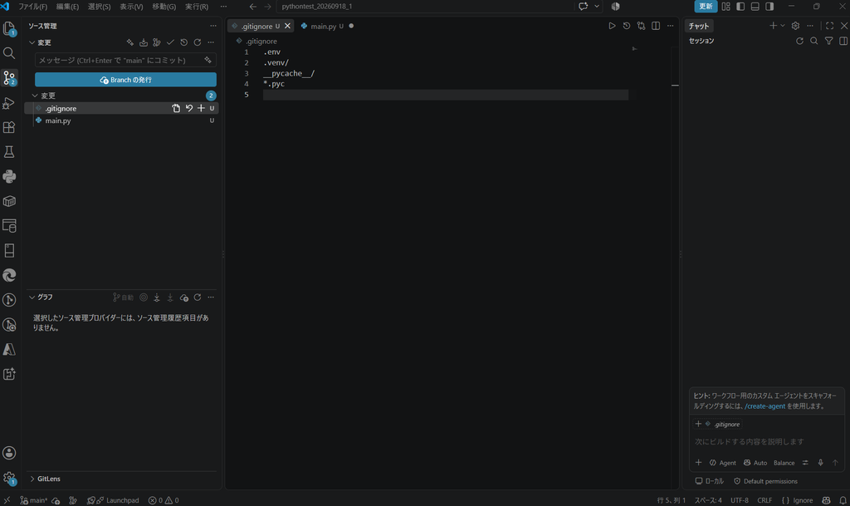Fetch from all remotes in graph toolbar
Viewport: 850px width, 506px height.
pos(157,297)
